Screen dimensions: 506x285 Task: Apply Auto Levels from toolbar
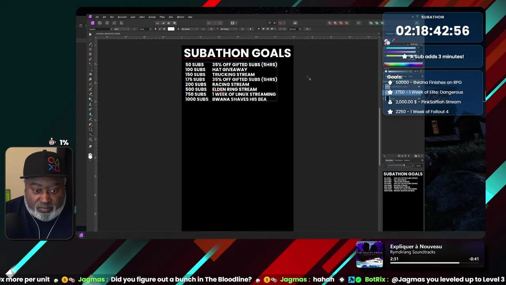157,23
